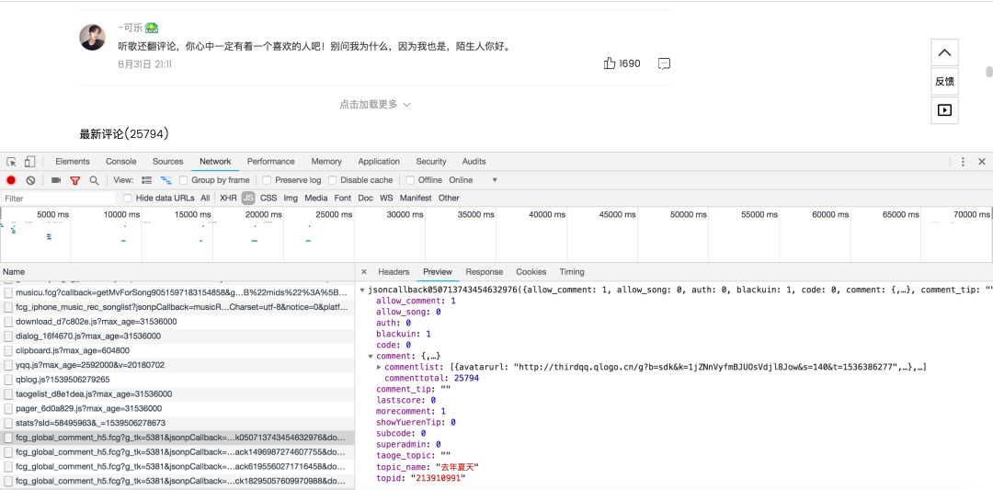The height and width of the screenshot is (490, 993).
Task: Open the Application tab
Action: (379, 162)
